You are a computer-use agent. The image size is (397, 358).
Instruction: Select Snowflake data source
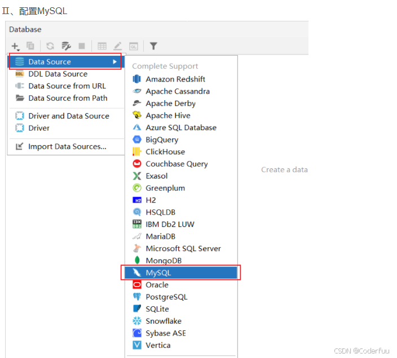(x=181, y=321)
